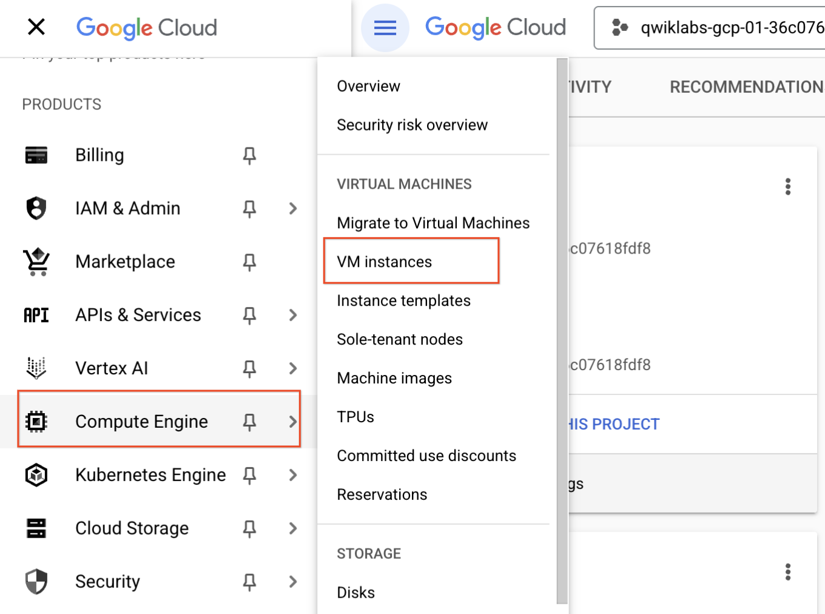The height and width of the screenshot is (614, 825).
Task: Click the submenu vertical scrollbar
Action: click(562, 331)
